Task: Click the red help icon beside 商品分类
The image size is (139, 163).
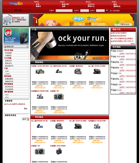Action: click(x=27, y=47)
